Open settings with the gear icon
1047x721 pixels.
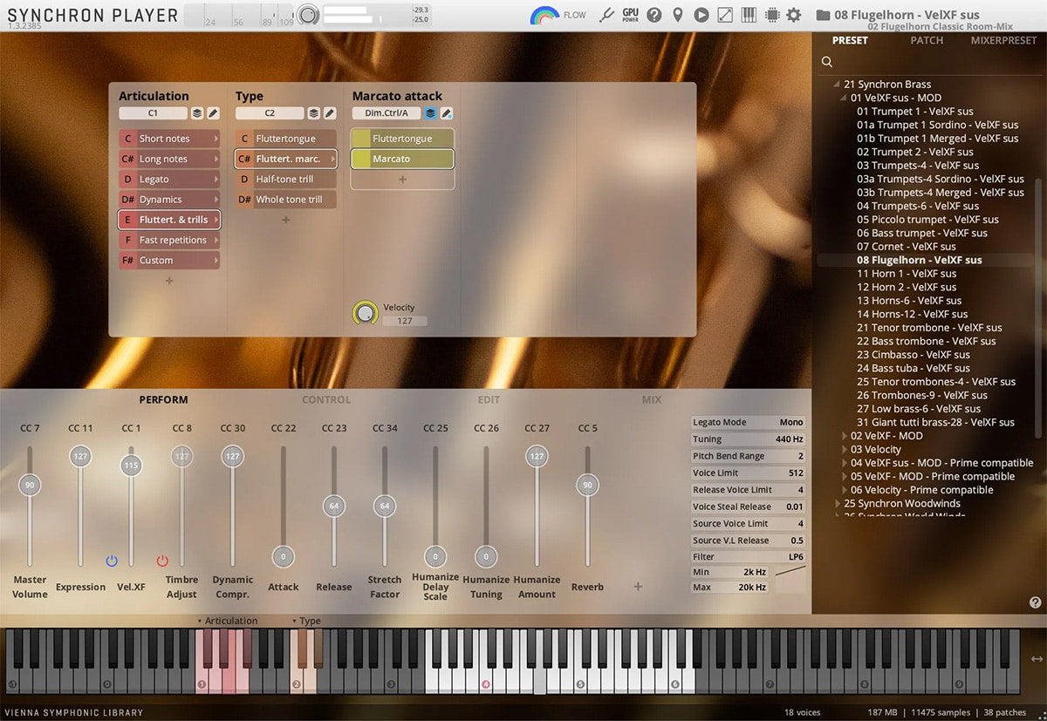[793, 15]
